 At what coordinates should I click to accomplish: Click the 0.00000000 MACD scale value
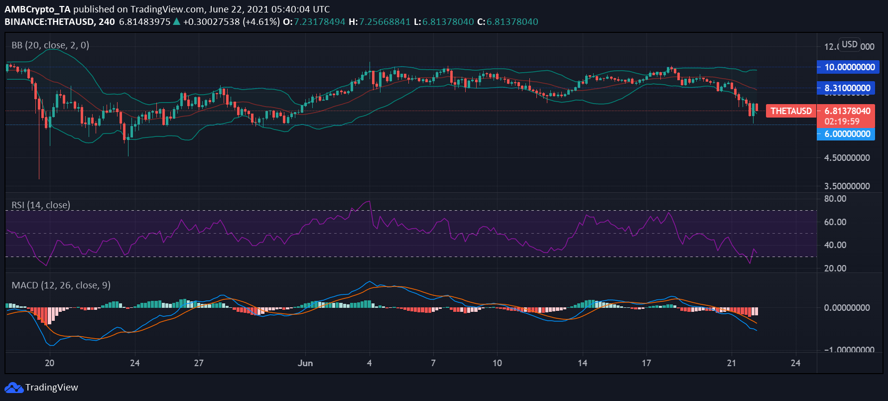click(847, 308)
